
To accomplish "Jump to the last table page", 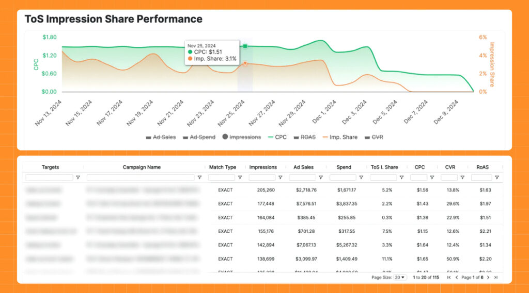I will [496, 278].
